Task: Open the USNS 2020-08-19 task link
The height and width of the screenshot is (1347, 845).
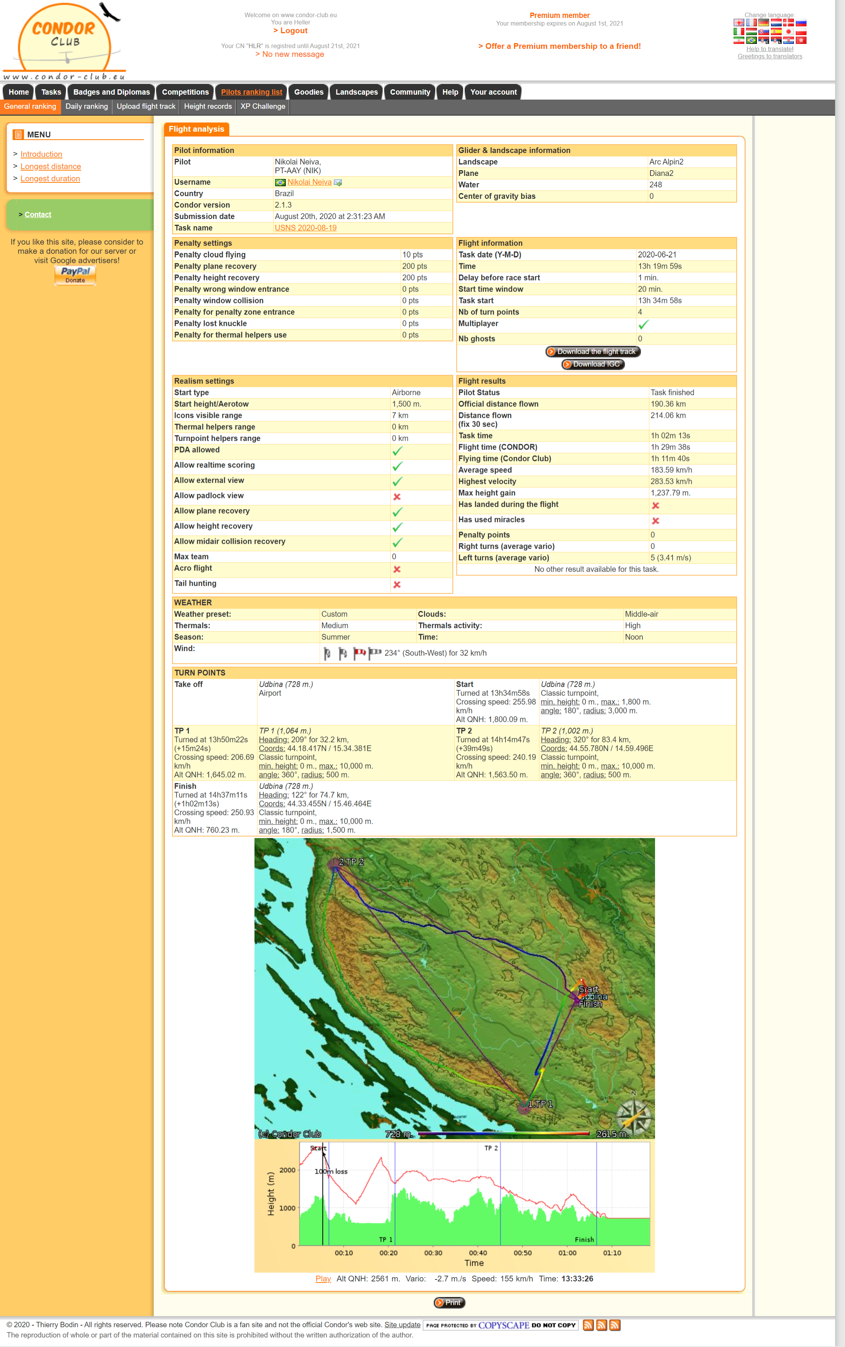Action: coord(305,228)
